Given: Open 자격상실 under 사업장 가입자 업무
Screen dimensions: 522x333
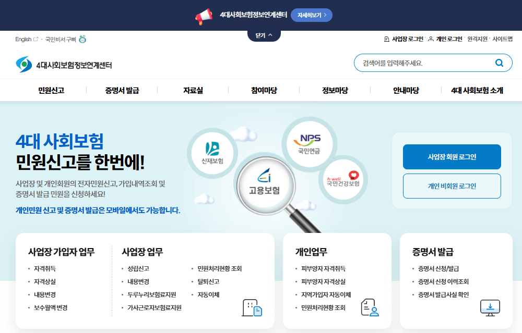Looking at the screenshot, I should (x=45, y=281).
